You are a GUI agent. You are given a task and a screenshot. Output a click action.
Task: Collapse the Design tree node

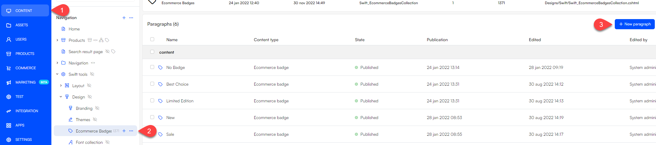(61, 97)
